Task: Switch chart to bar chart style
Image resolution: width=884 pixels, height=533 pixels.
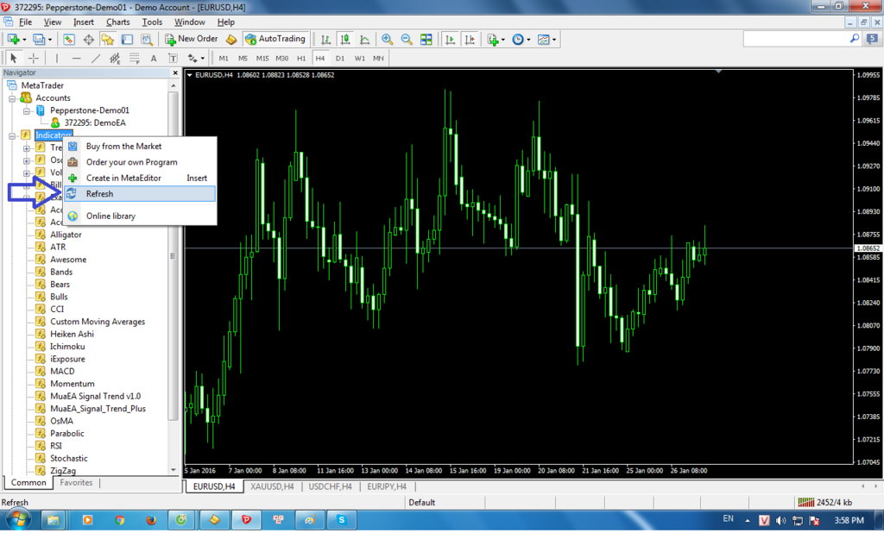Action: click(325, 40)
